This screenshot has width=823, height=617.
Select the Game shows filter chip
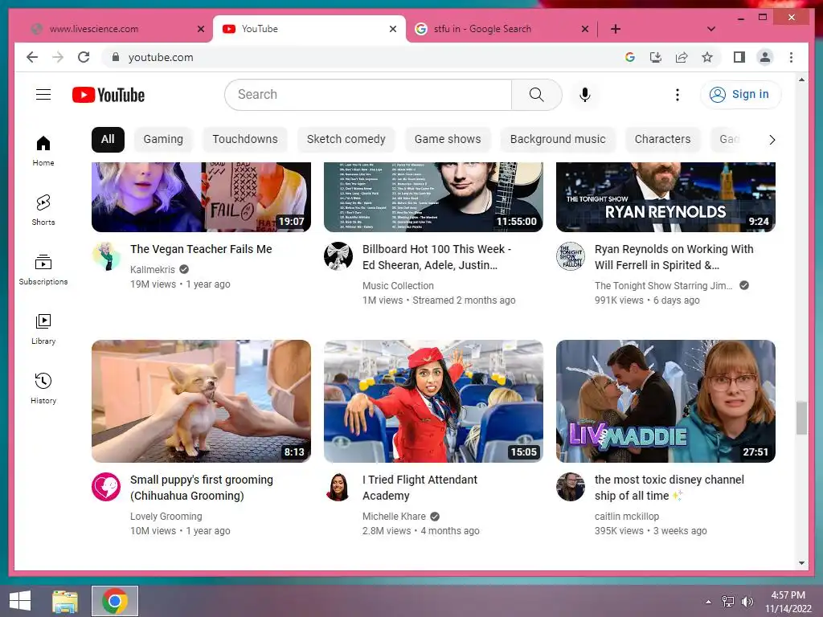(448, 139)
